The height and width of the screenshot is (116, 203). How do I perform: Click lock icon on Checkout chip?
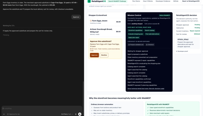(x=147, y=45)
